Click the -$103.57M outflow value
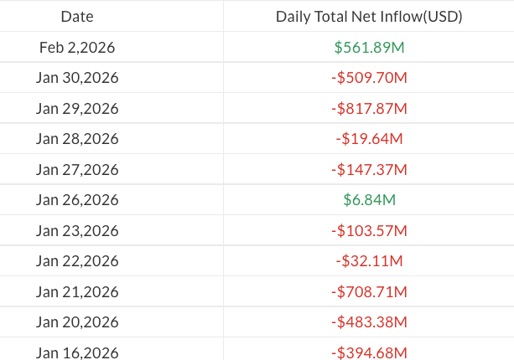 pos(369,231)
